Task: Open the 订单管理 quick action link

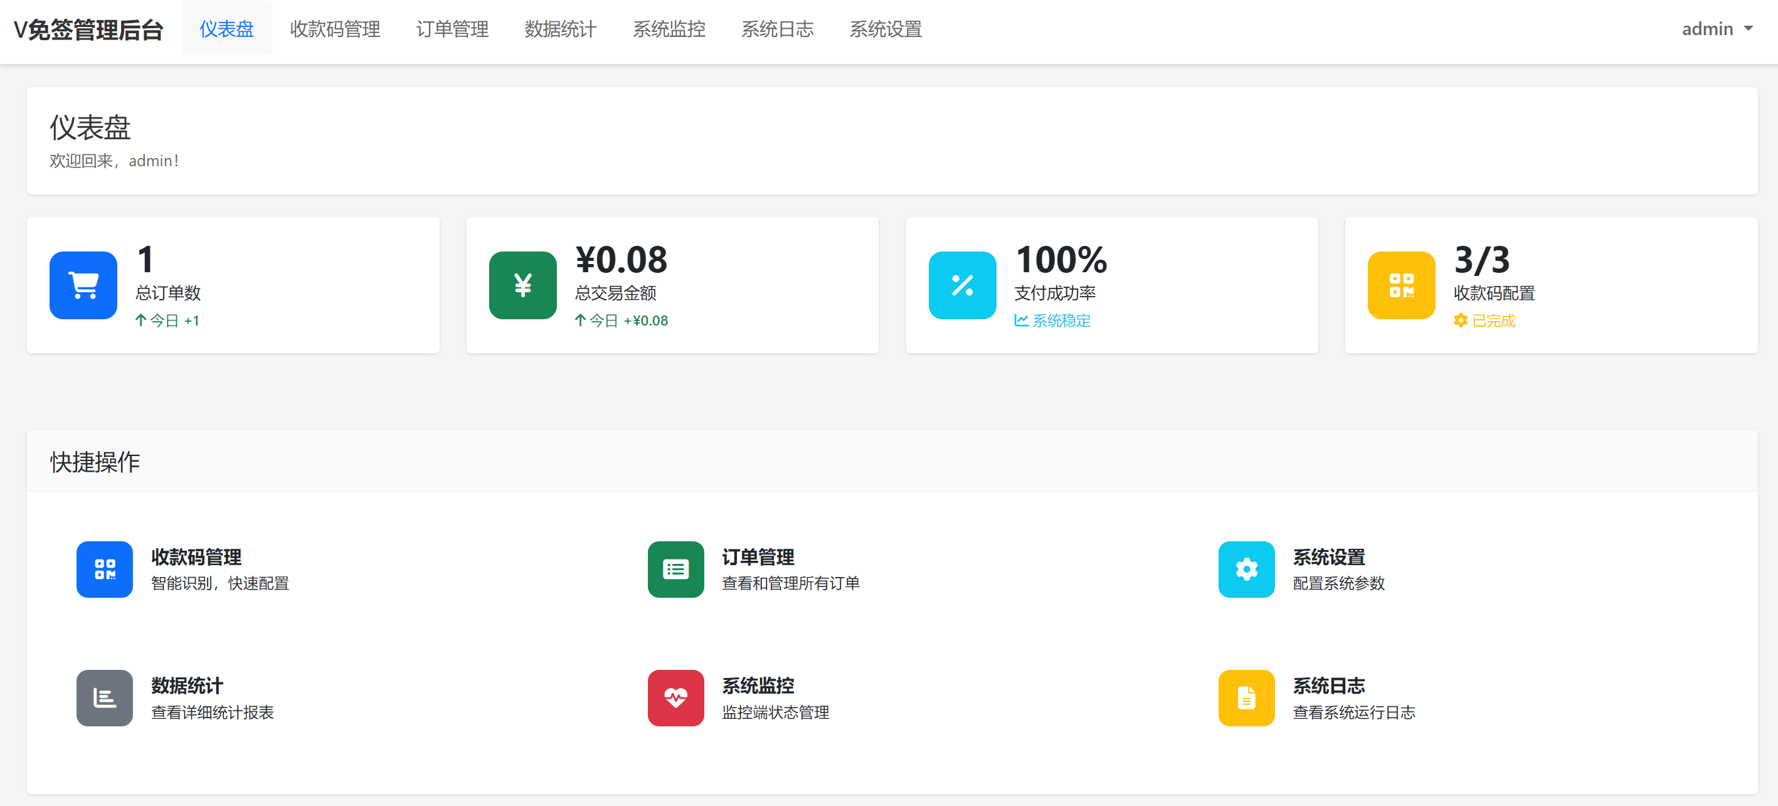Action: (x=758, y=557)
